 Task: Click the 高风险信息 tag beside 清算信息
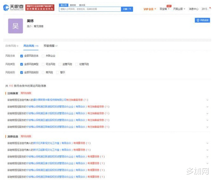(26, 136)
